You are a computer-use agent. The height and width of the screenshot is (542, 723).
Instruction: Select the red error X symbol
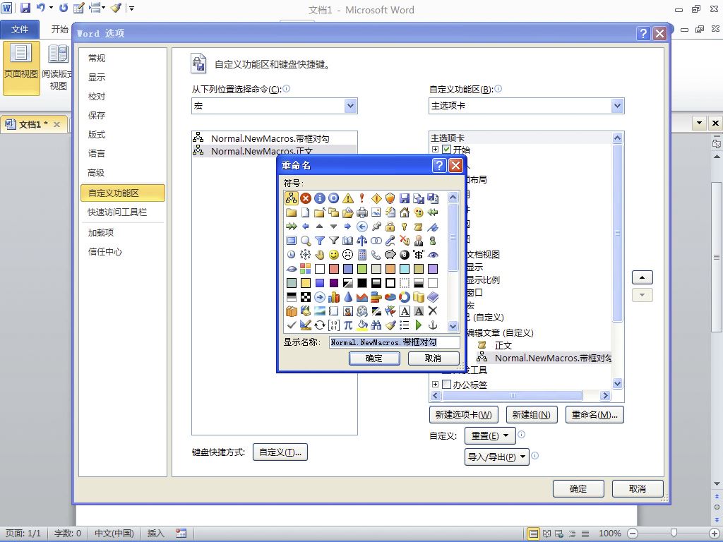coord(305,198)
